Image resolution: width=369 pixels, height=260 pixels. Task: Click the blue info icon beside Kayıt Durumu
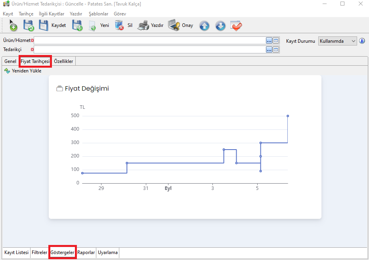pyautogui.click(x=361, y=41)
